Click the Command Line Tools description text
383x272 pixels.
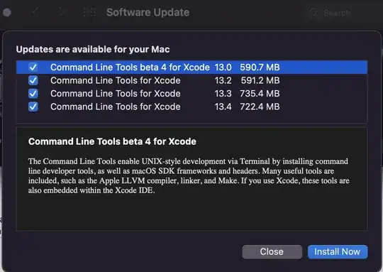tap(189, 175)
